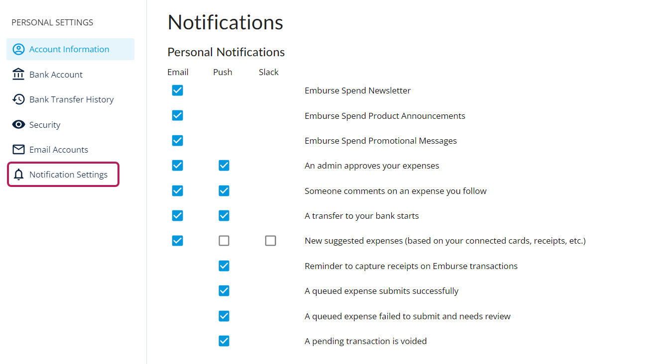This screenshot has height=364, width=669.
Task: Click the Security eye icon
Action: (x=18, y=124)
